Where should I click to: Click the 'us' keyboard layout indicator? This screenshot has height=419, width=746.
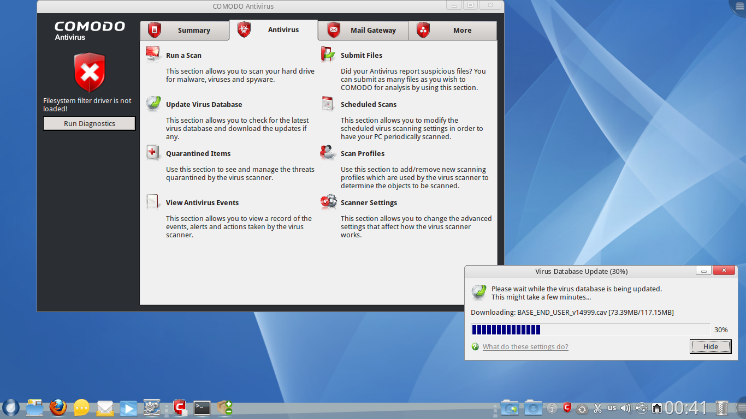click(x=612, y=408)
